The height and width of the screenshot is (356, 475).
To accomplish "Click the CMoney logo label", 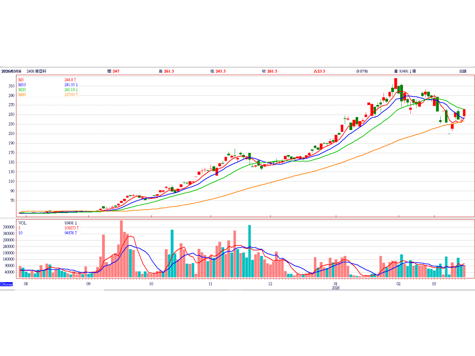I will pos(7,284).
